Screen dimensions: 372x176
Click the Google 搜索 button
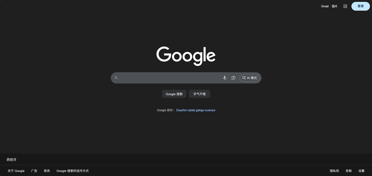point(174,94)
